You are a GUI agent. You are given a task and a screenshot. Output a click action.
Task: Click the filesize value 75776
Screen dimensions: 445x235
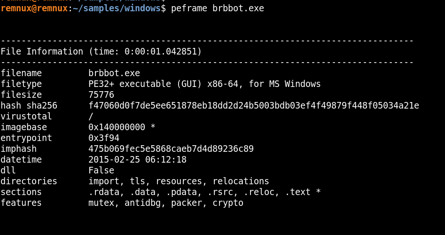(x=101, y=95)
